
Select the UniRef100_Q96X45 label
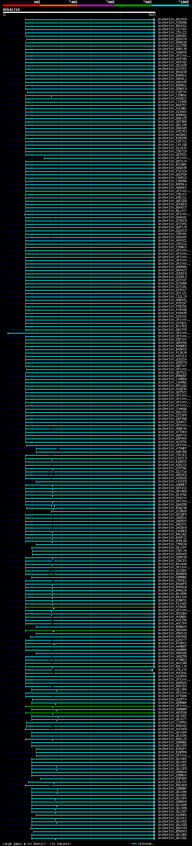pos(172,128)
